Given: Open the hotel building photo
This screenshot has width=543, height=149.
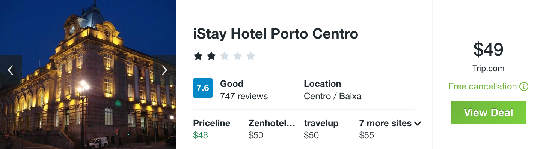Looking at the screenshot, I should click(x=88, y=74).
